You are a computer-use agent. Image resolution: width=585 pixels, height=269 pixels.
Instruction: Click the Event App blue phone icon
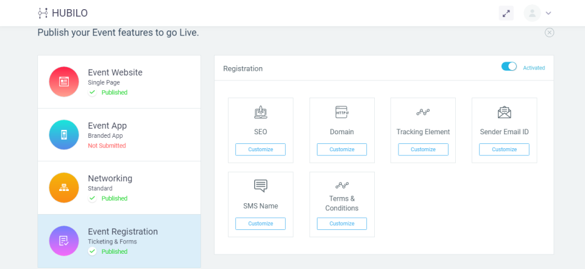click(x=64, y=135)
